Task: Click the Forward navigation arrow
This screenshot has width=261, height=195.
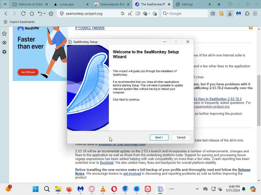Action: 15,14
